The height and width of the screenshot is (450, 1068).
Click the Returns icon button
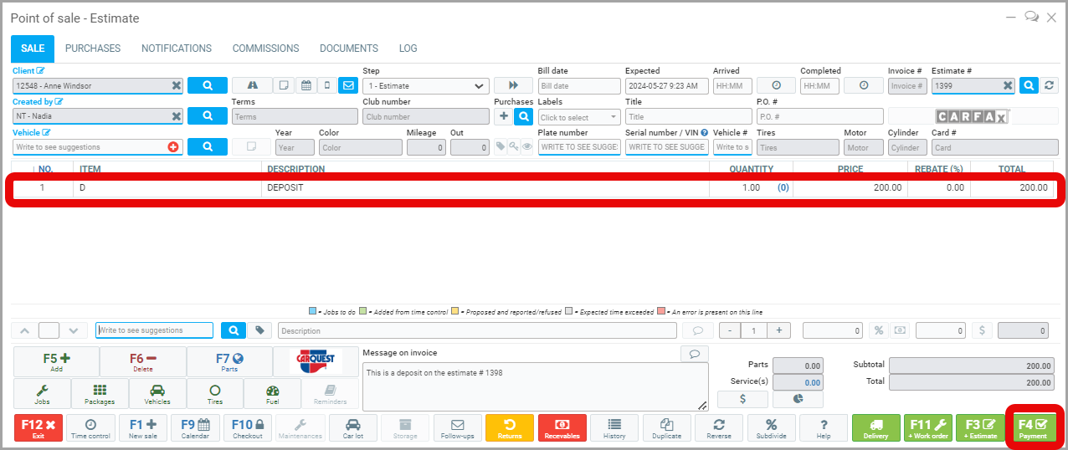pyautogui.click(x=509, y=428)
